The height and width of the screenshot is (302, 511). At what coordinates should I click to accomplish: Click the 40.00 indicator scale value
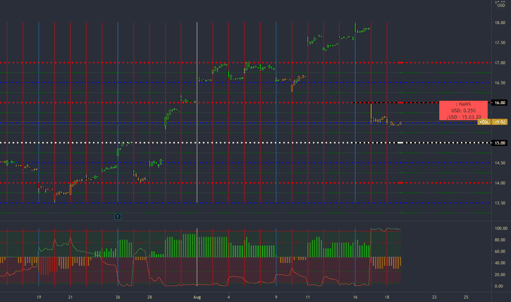pos(500,263)
